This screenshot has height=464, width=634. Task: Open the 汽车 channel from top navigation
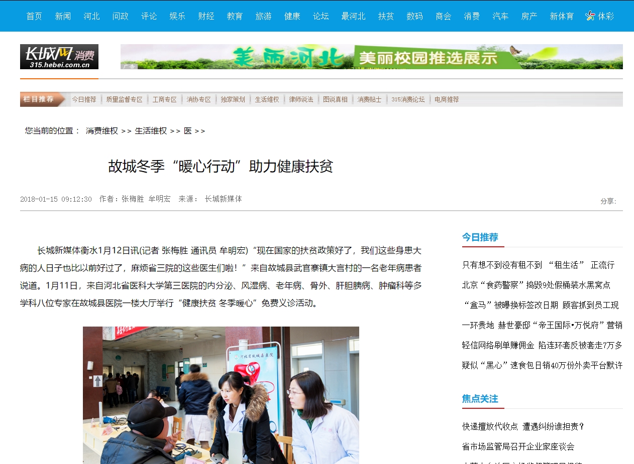(500, 16)
